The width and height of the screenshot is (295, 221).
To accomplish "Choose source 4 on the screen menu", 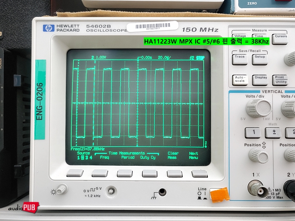I will click(91, 158).
